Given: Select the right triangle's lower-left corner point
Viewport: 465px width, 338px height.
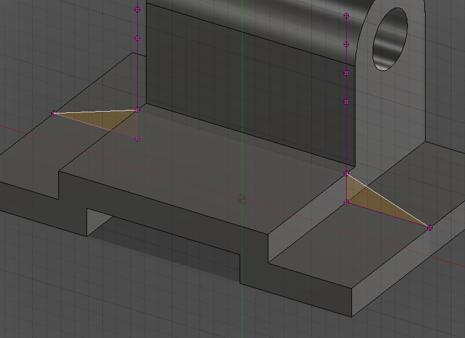Looking at the screenshot, I should [346, 202].
